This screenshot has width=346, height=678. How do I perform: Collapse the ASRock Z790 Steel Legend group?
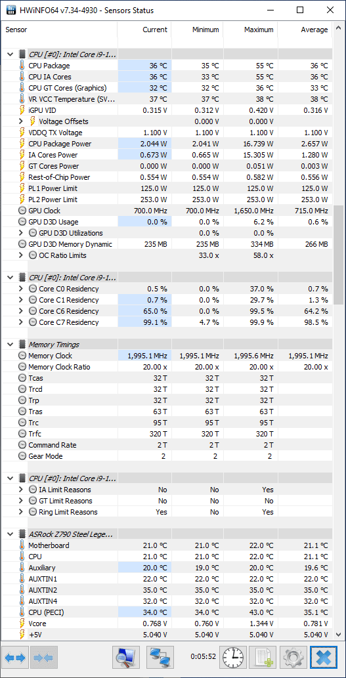(11, 534)
